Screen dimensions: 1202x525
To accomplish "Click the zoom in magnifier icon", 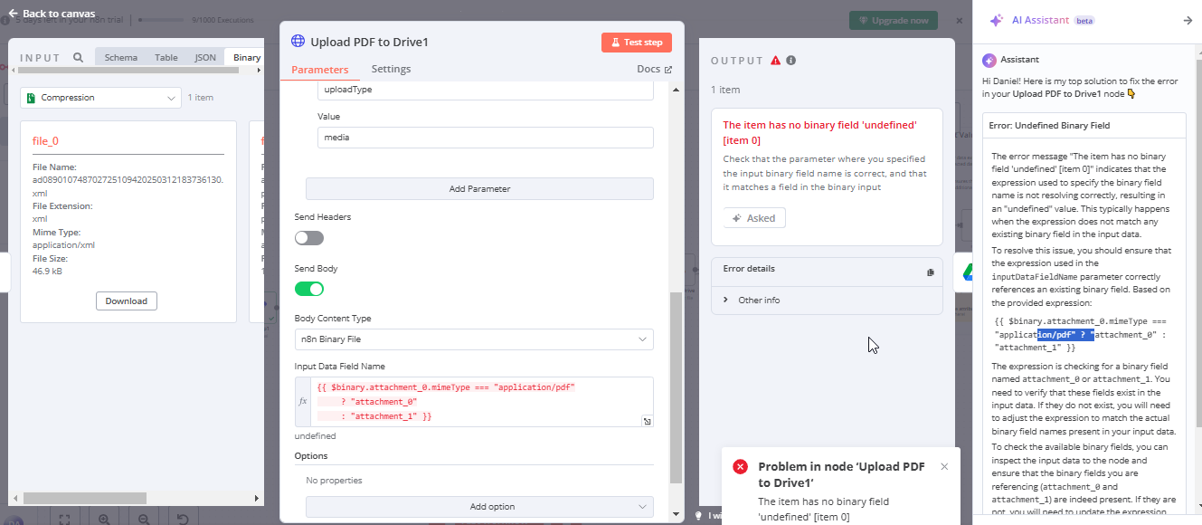I will [x=105, y=520].
